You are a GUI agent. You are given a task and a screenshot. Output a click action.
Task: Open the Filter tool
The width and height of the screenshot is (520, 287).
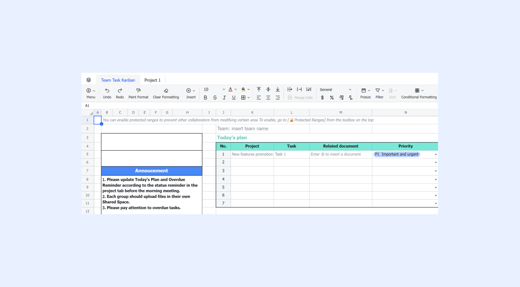pos(378,91)
